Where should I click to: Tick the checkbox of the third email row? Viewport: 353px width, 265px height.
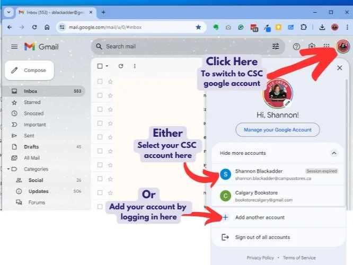pos(100,109)
